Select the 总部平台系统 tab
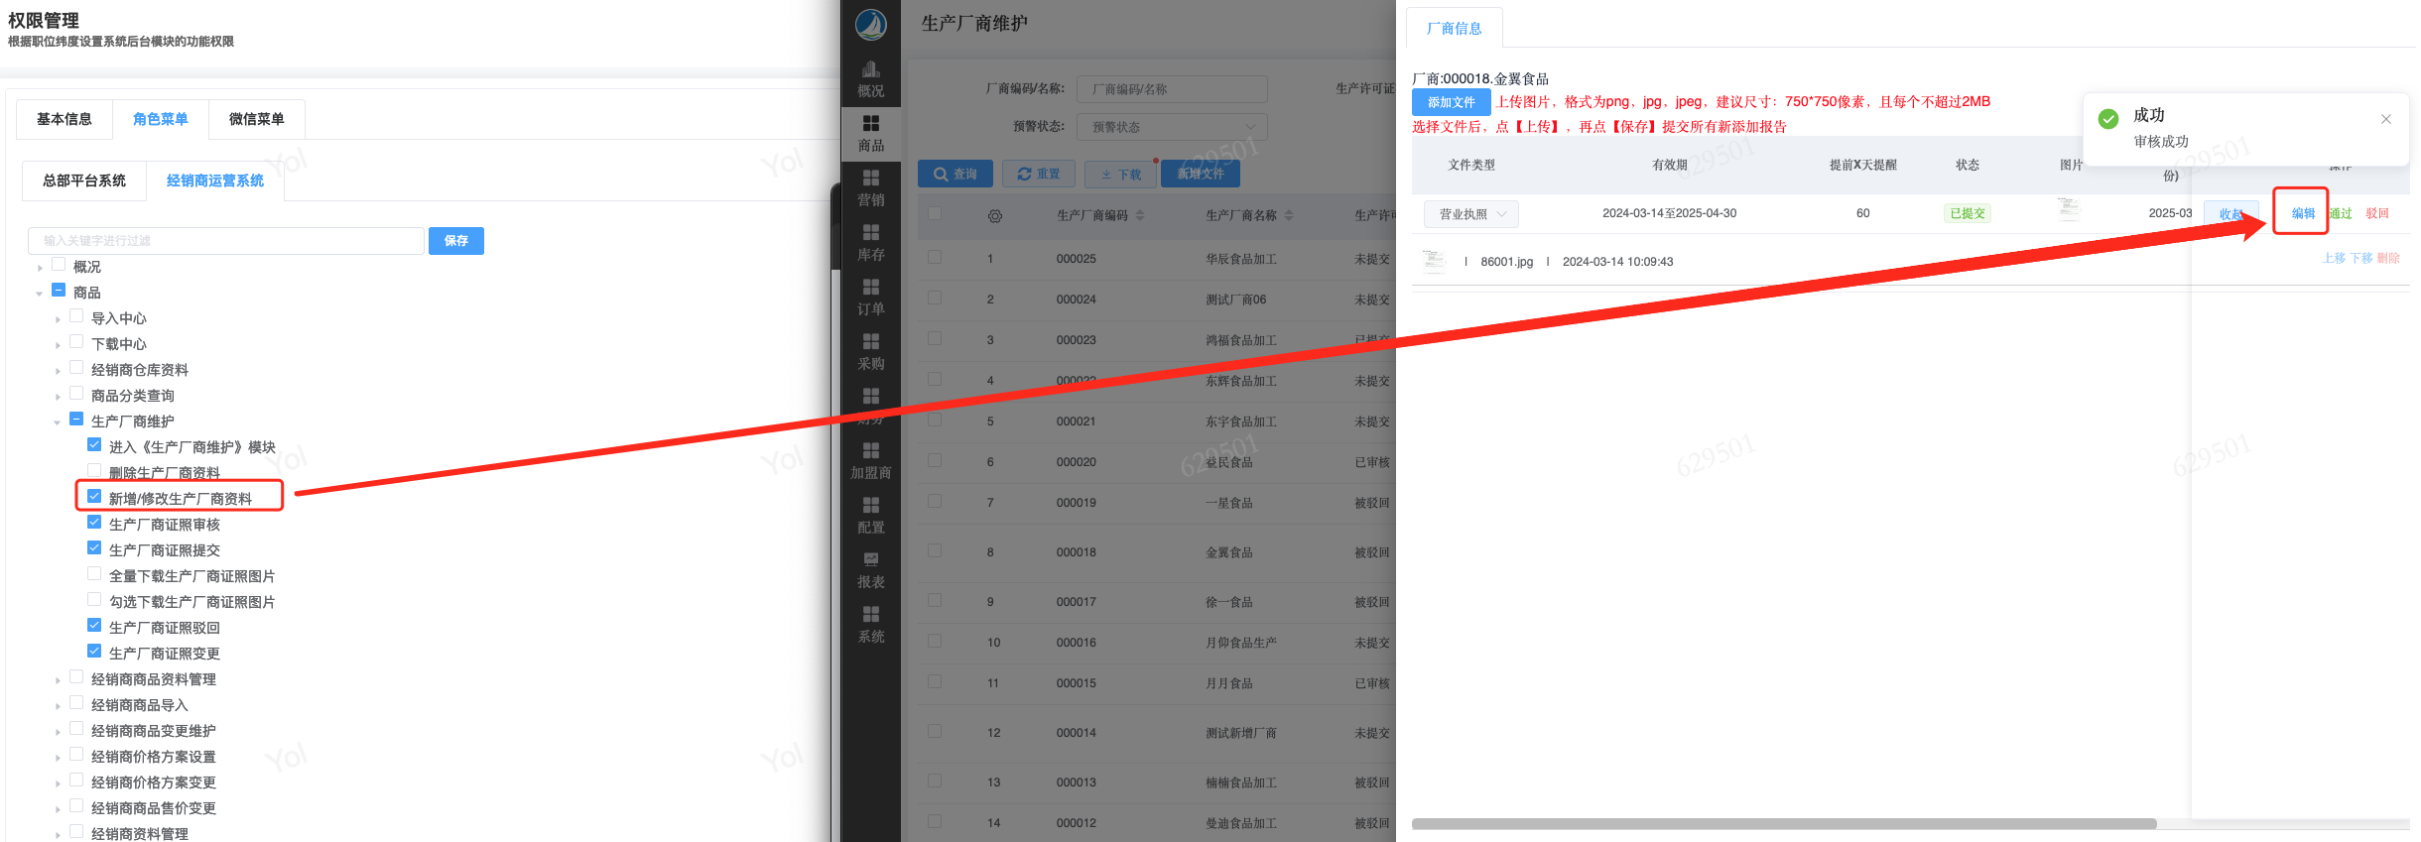The image size is (2421, 842). pyautogui.click(x=84, y=180)
